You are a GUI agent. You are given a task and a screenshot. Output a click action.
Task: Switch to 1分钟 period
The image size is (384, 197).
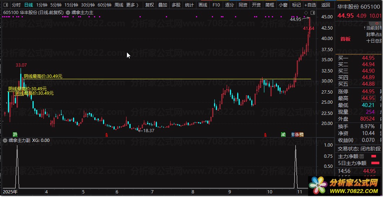pos(42,5)
